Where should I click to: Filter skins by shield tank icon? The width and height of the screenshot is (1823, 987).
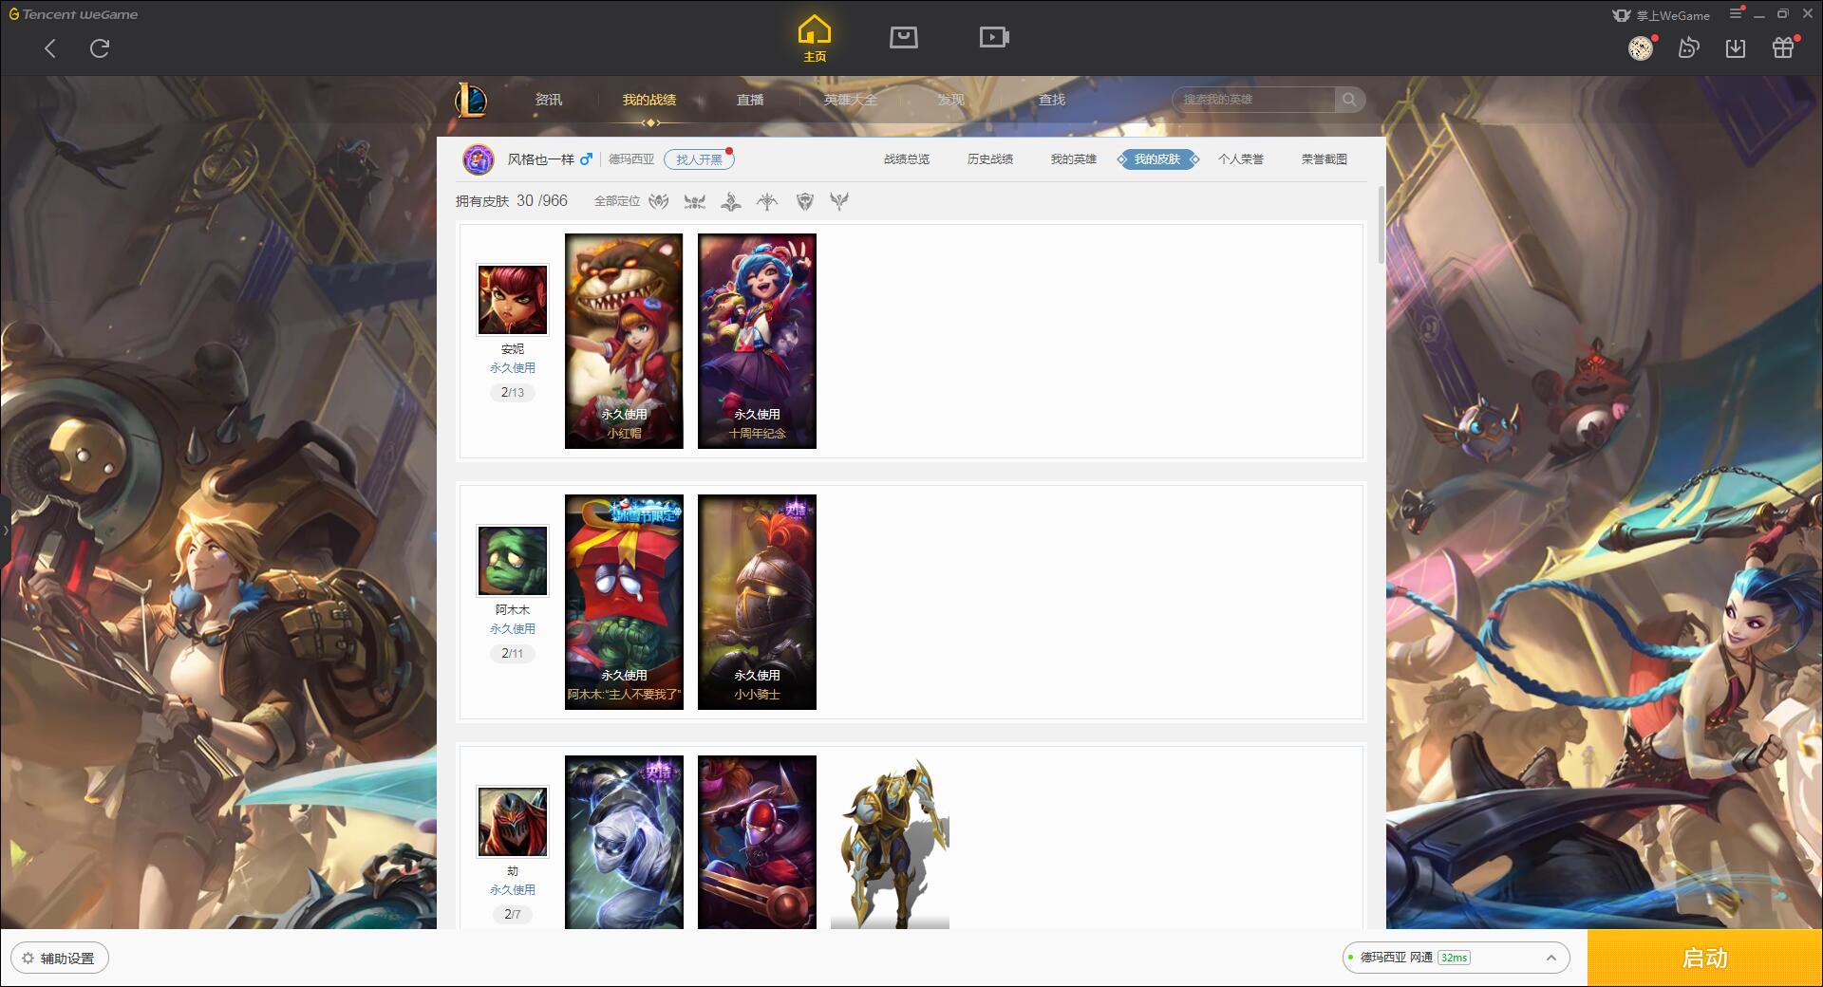805,201
